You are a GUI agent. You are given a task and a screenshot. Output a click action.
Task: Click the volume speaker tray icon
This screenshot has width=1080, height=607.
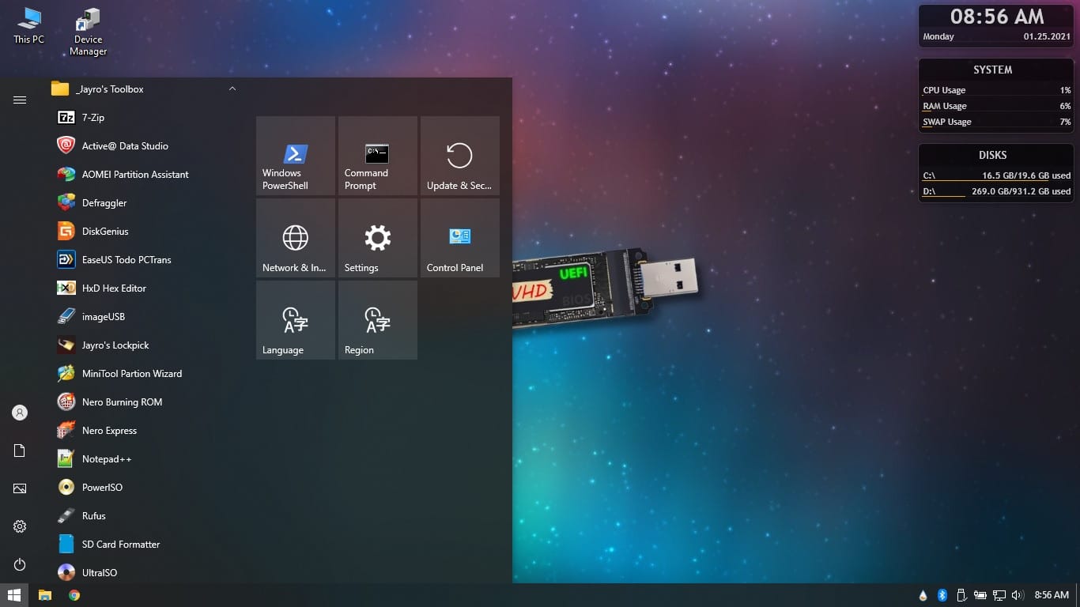point(1018,595)
